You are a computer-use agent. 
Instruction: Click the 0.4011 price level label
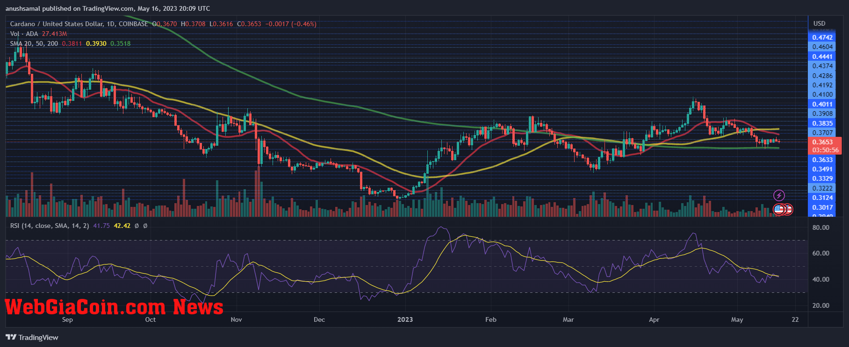tap(822, 104)
